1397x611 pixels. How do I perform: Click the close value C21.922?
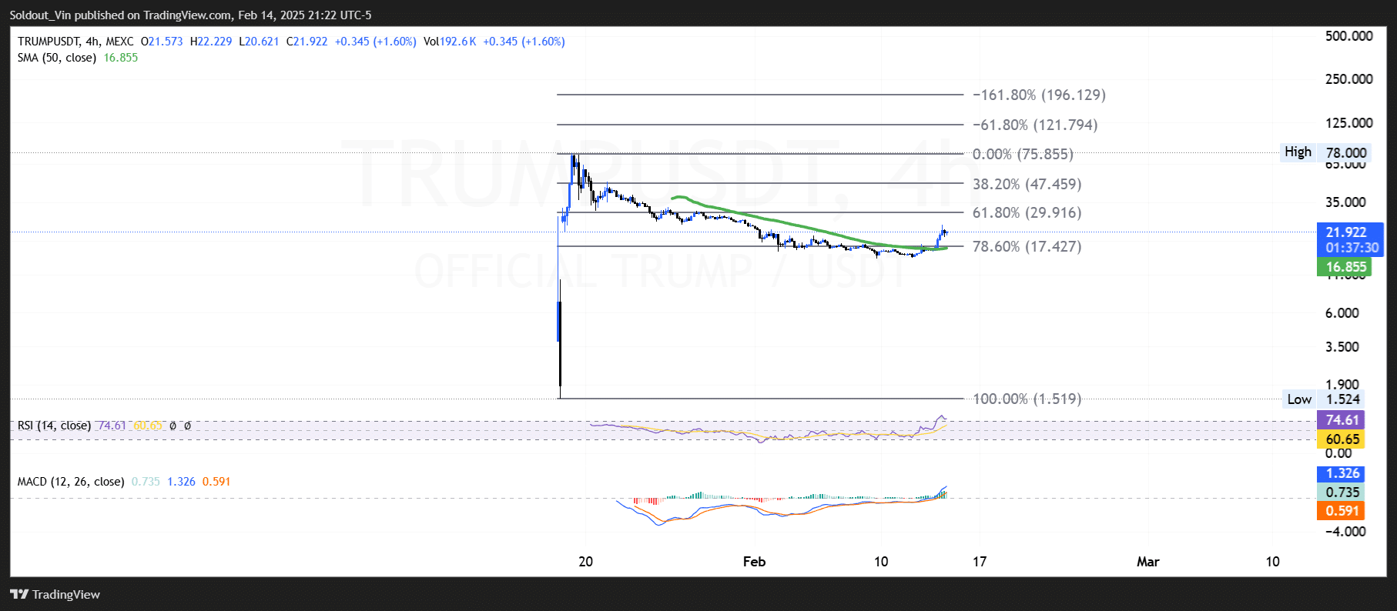[307, 42]
